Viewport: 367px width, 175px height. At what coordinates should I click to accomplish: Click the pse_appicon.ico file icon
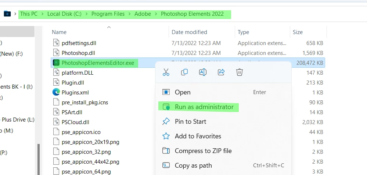[56, 132]
